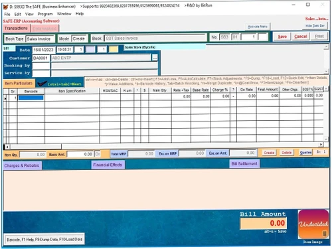Image resolution: width=332 pixels, height=249 pixels.
Task: Click the time field 19:08:31
Action: (64, 50)
